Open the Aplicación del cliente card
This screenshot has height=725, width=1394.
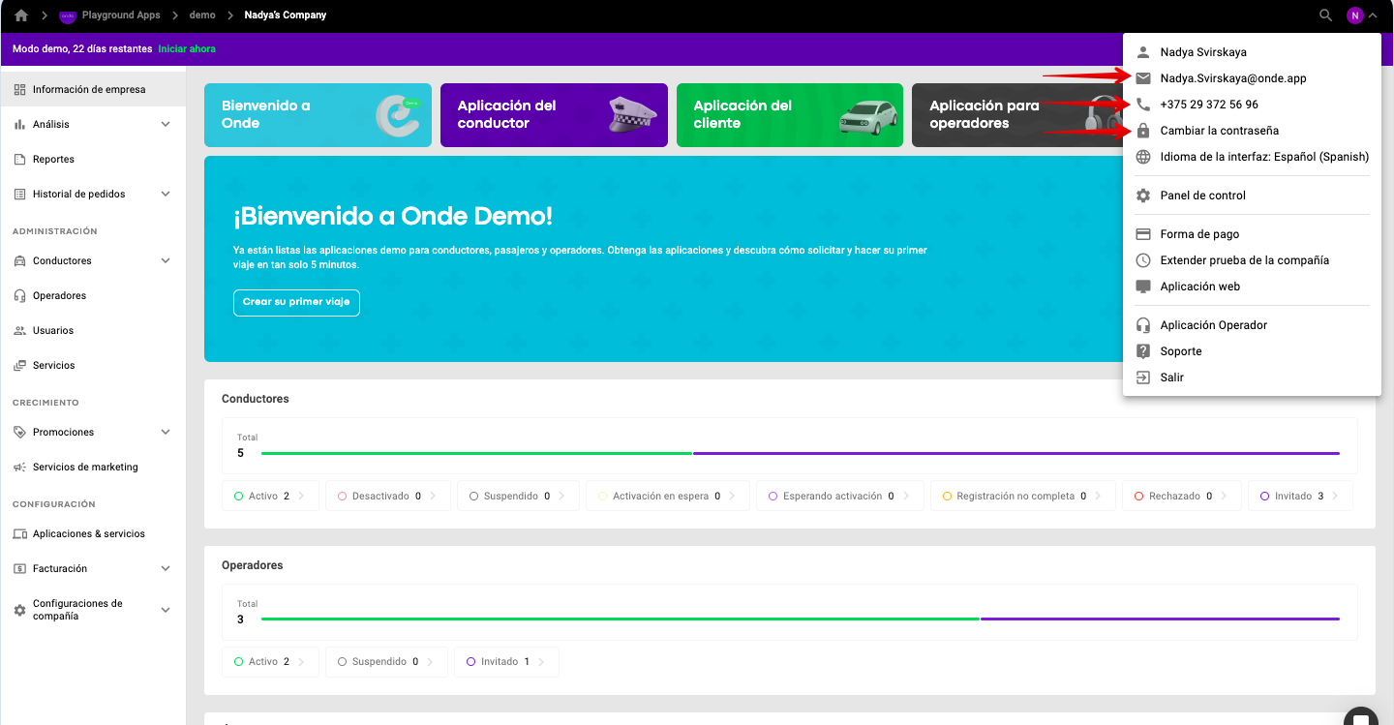tap(790, 115)
